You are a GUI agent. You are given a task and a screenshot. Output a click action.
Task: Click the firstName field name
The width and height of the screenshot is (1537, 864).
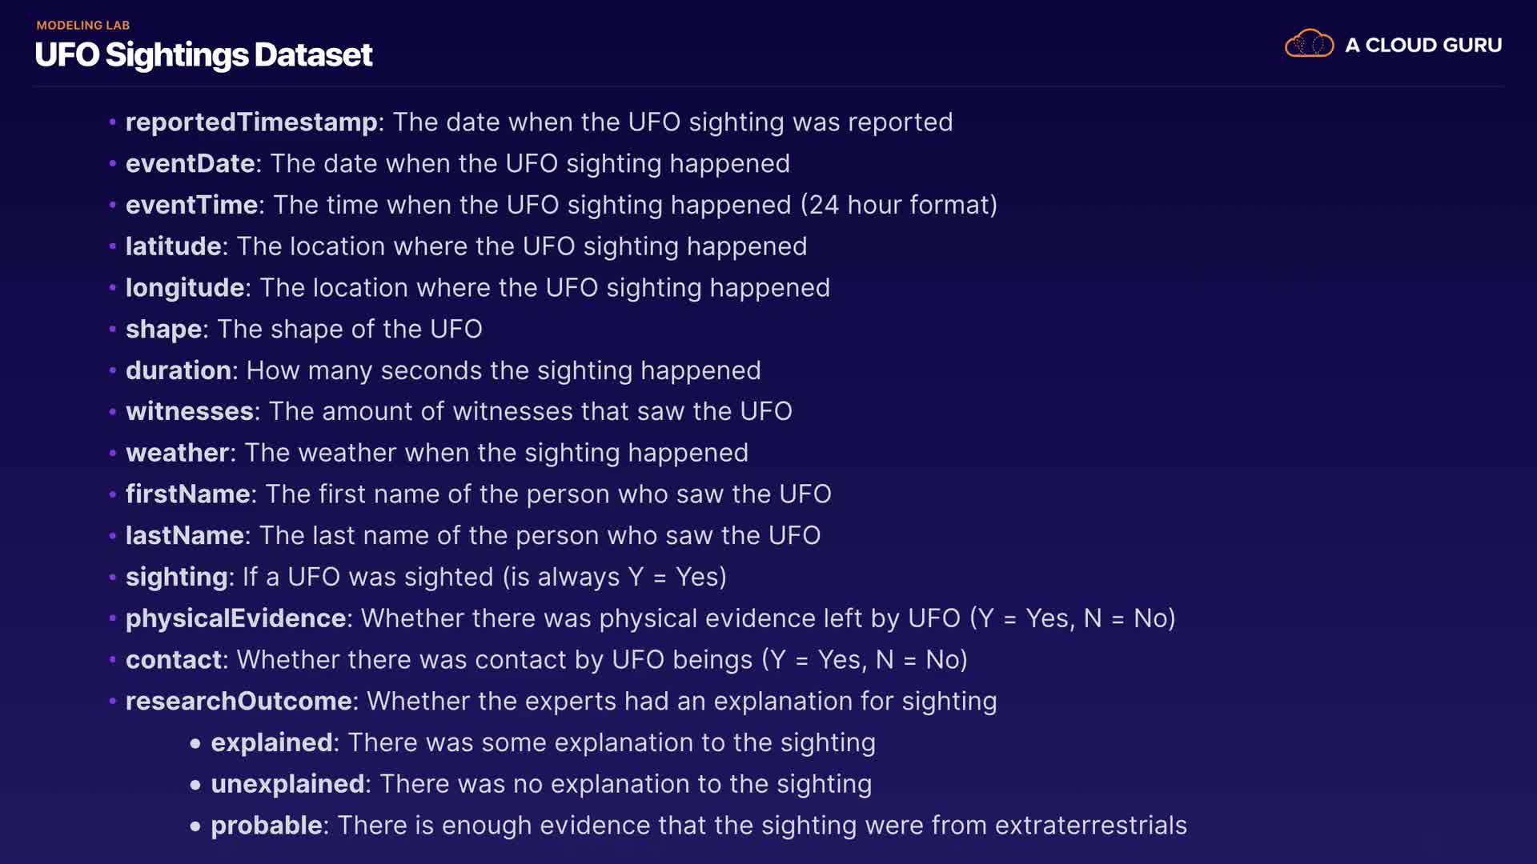pyautogui.click(x=187, y=494)
